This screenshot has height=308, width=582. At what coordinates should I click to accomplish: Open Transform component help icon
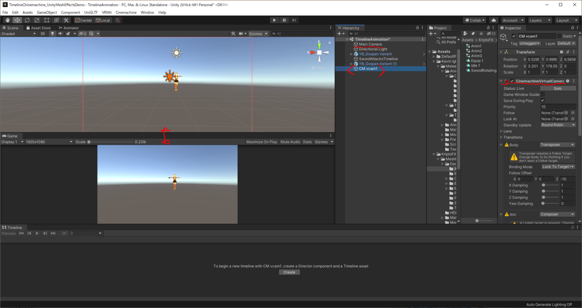(562, 52)
